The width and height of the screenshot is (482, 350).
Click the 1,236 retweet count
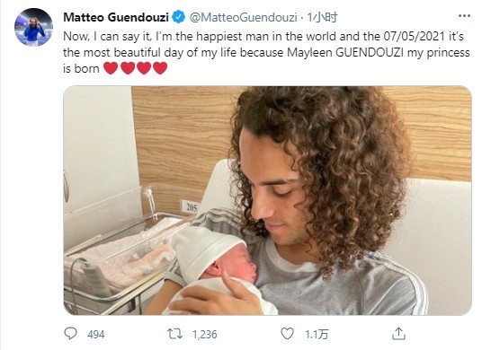click(x=205, y=334)
